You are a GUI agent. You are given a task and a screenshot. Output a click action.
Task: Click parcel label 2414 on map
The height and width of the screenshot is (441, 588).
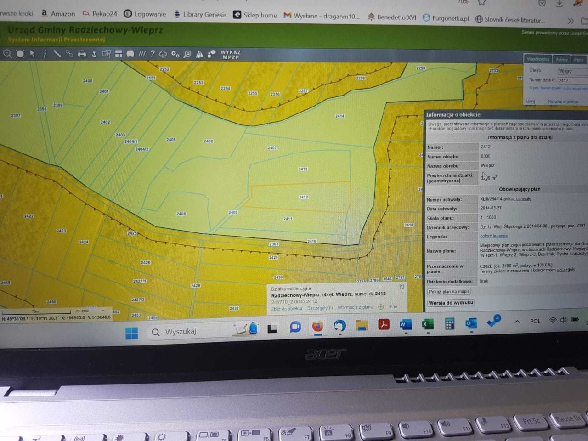(x=339, y=116)
